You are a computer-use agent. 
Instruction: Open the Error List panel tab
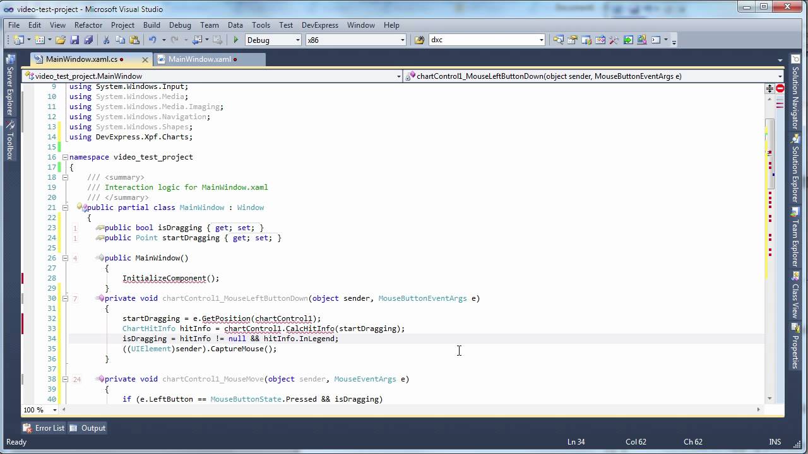tap(44, 428)
